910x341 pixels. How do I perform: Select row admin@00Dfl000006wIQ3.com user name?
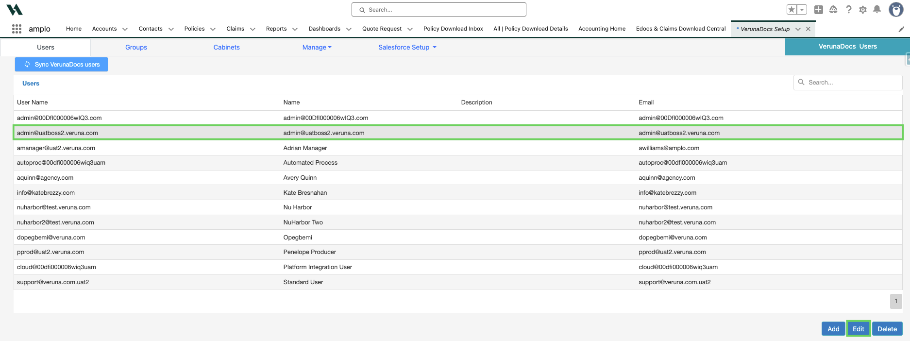pos(59,118)
